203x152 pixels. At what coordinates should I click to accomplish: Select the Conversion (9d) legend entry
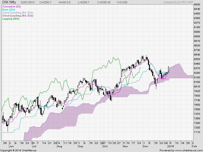pyautogui.click(x=11, y=6)
